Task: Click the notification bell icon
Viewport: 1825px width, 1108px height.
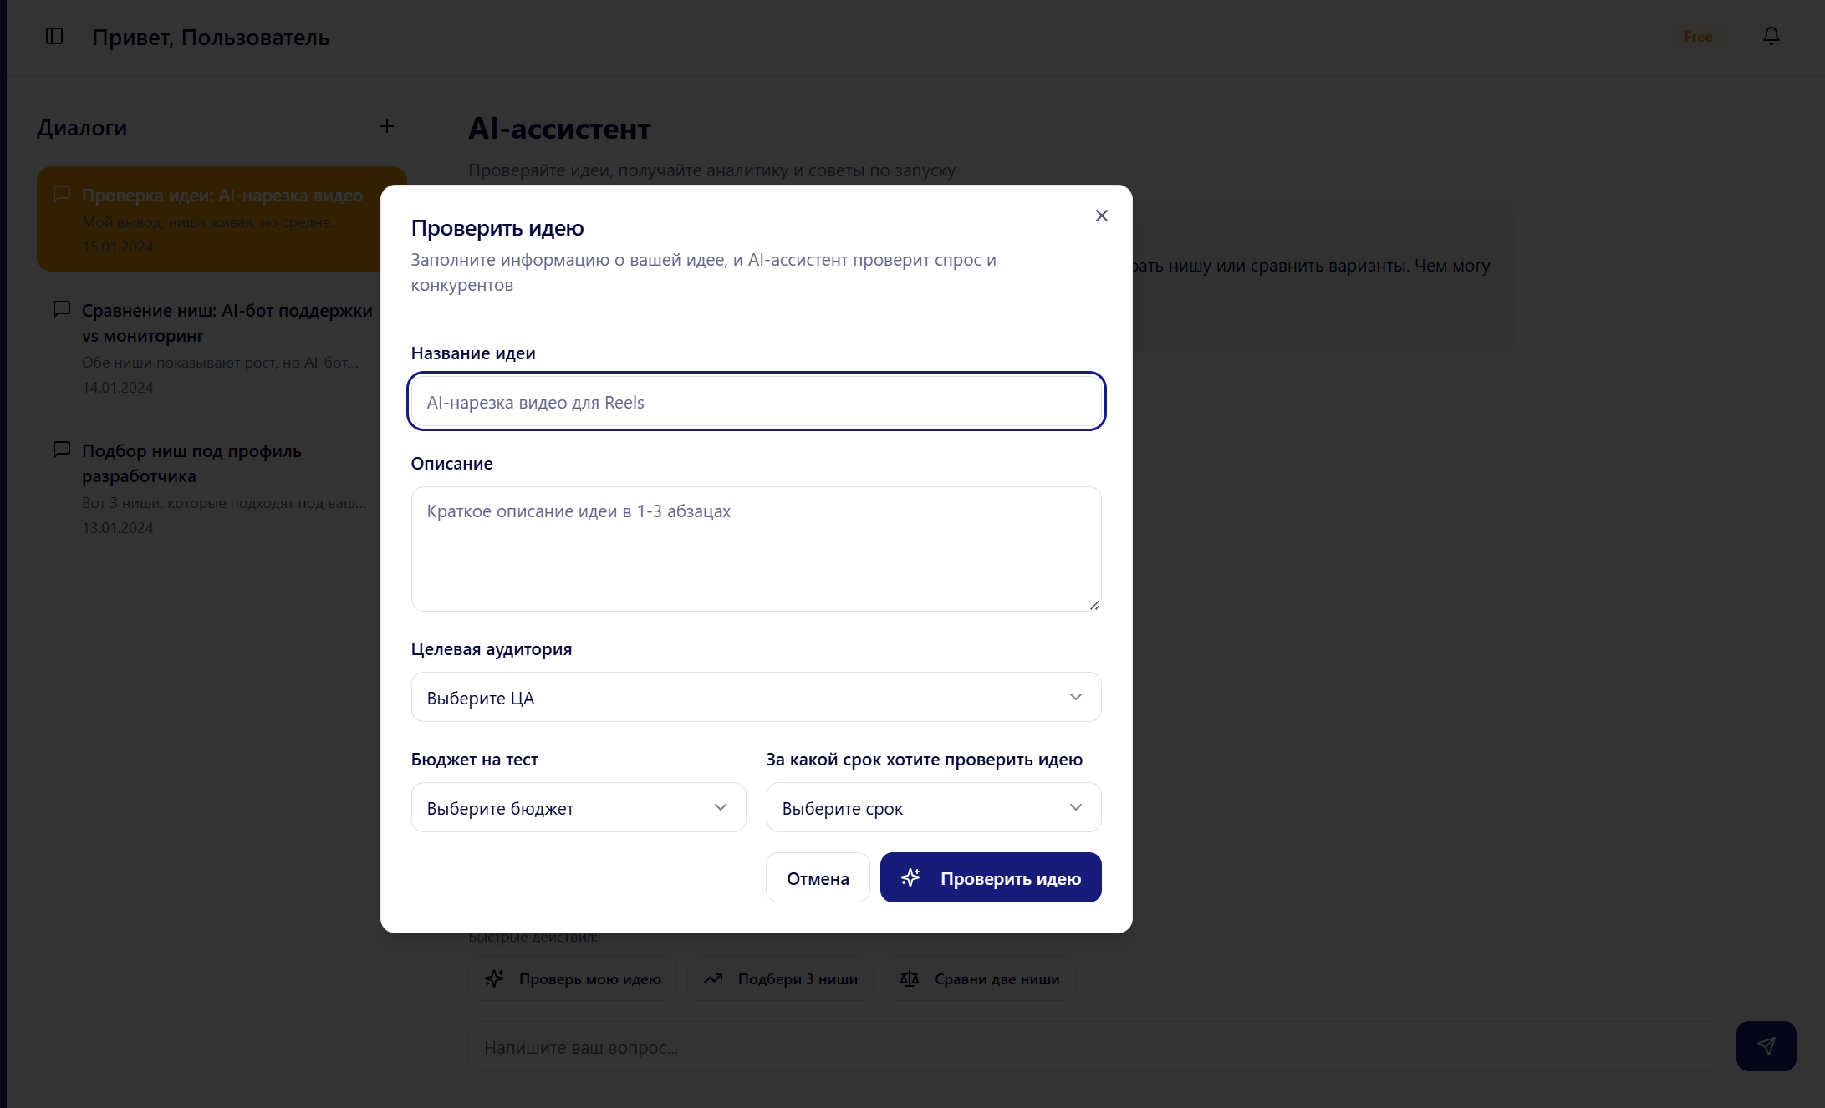Action: click(x=1771, y=36)
